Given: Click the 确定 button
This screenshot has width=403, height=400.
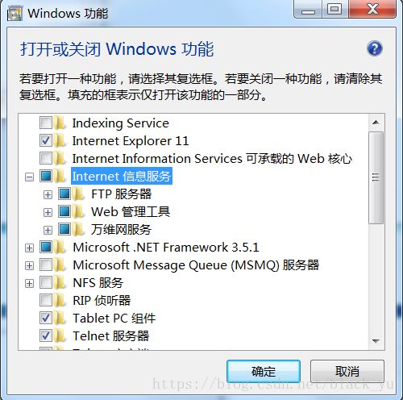Looking at the screenshot, I should (264, 372).
